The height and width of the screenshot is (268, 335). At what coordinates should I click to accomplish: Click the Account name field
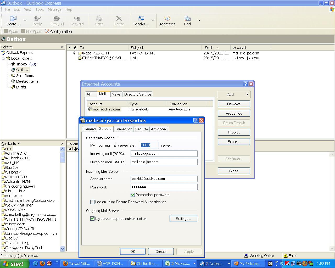click(164, 179)
